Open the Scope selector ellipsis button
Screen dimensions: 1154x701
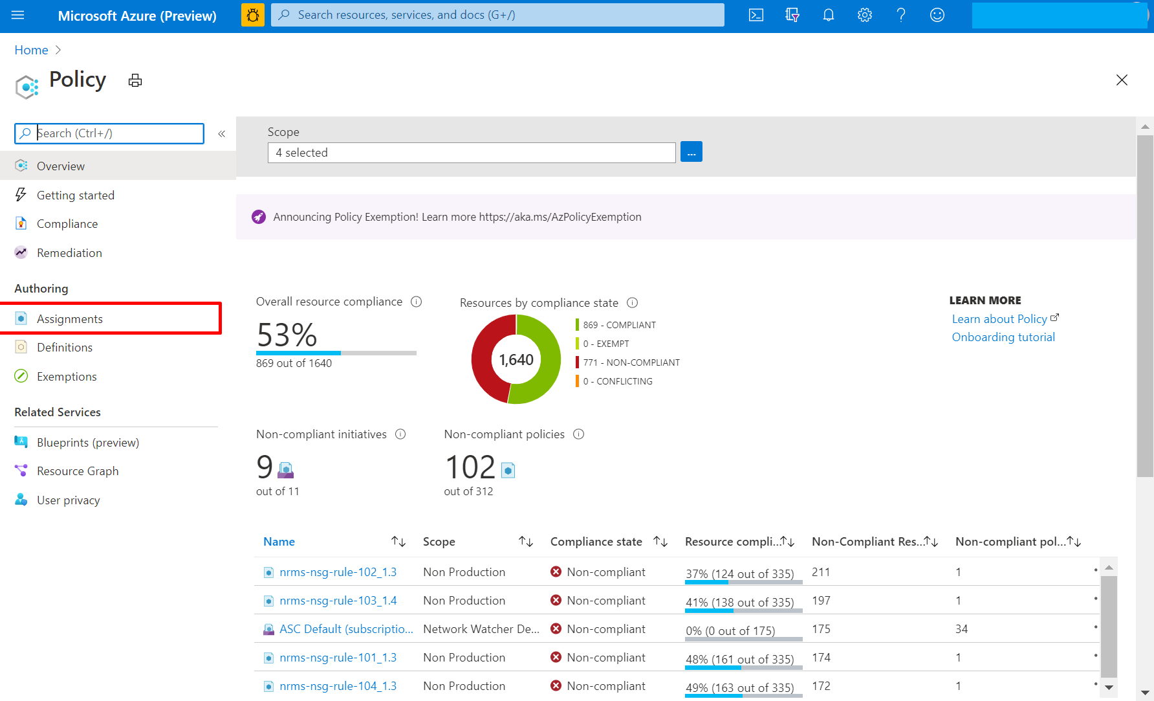(x=691, y=152)
